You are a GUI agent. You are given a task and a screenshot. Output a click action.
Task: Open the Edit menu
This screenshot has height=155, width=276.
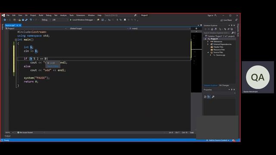[x=14, y=15]
